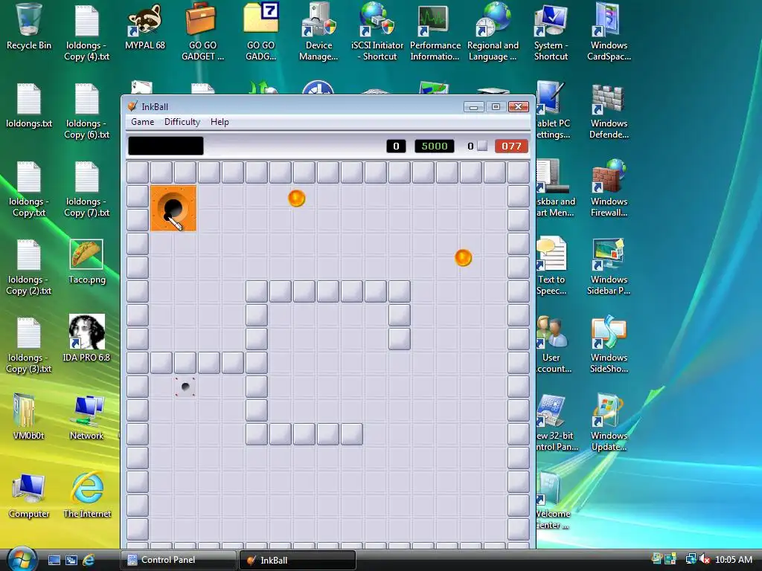This screenshot has width=762, height=571.
Task: Open Windows Sidebar Properties shortcut
Action: point(609,267)
